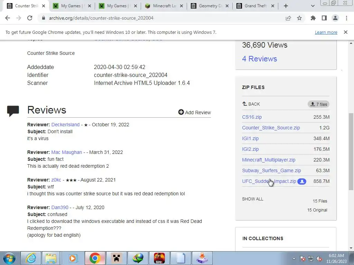Image resolution: width=354 pixels, height=265 pixels.
Task: Open the Learn more link
Action: click(x=326, y=32)
